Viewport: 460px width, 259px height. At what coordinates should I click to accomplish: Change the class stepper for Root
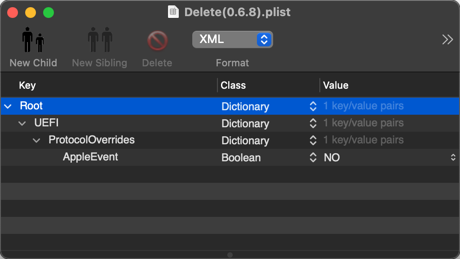coord(313,106)
